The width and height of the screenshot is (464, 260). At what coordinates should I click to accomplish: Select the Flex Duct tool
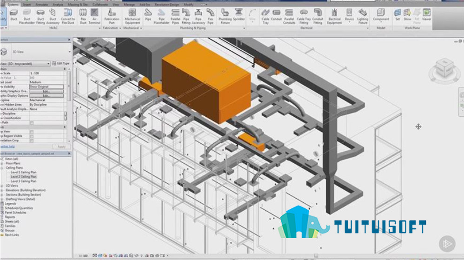[83, 16]
